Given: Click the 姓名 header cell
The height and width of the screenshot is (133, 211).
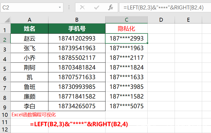Looking at the screenshot, I should pos(30,29).
